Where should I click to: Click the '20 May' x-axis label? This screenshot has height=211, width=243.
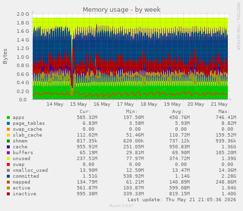[x=196, y=104]
